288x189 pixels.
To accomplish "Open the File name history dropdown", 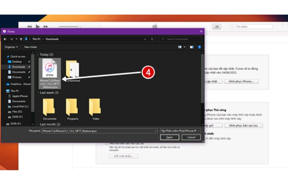I will click(156, 131).
